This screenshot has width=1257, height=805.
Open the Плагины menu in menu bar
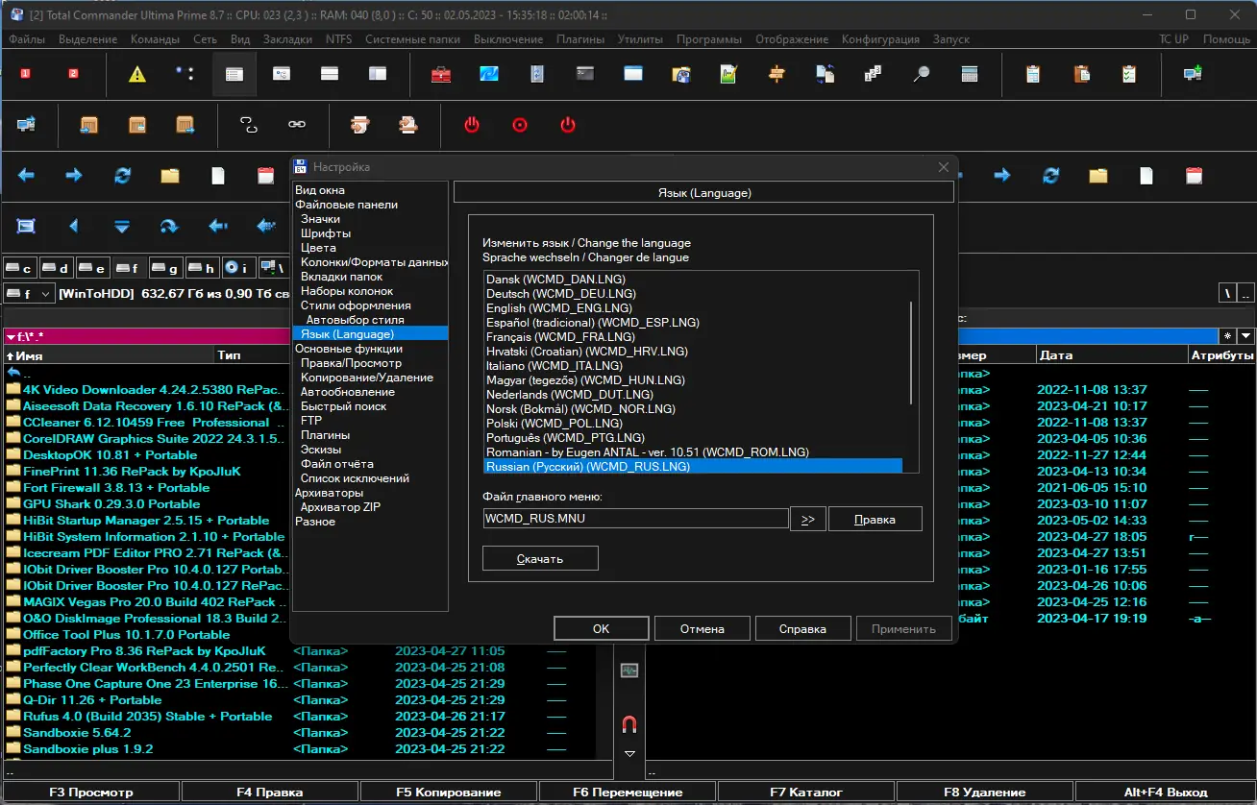tap(580, 39)
